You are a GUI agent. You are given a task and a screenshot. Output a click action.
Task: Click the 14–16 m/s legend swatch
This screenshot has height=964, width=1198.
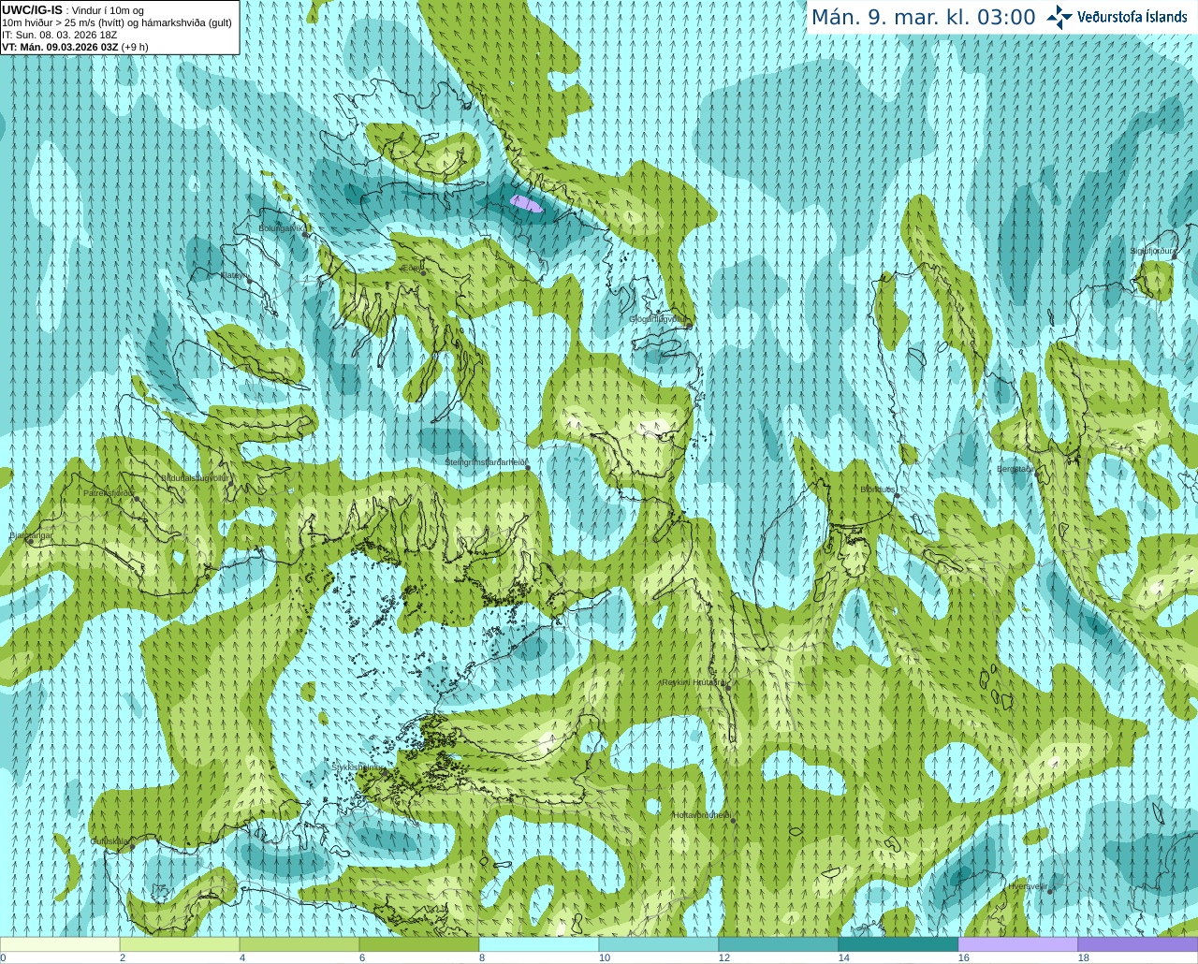pos(898,944)
